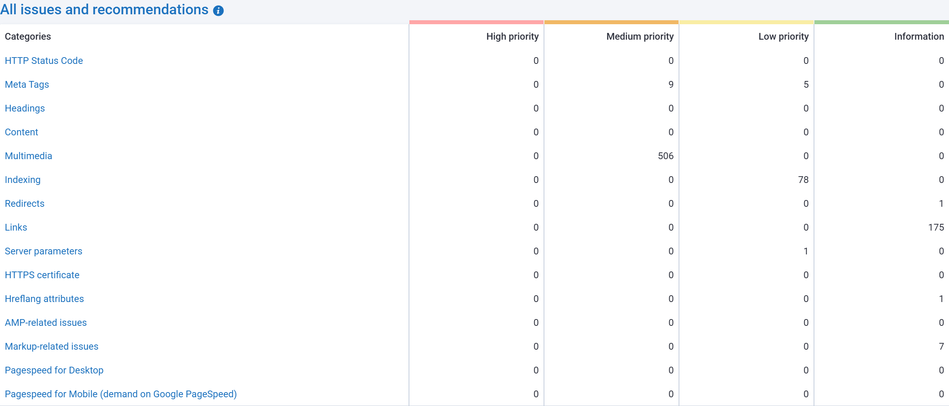The width and height of the screenshot is (949, 406).
Task: Open Markup-related issues category
Action: point(52,346)
